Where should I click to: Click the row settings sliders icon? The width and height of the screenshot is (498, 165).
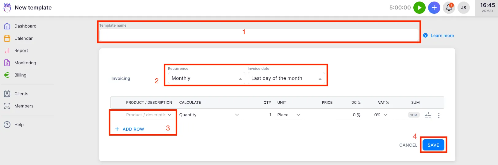[427, 115]
